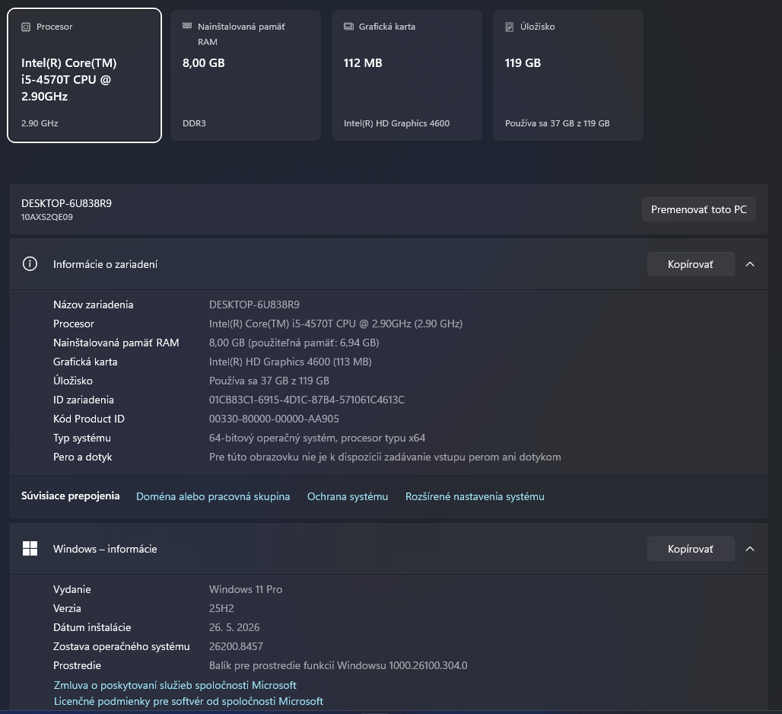The image size is (782, 714).
Task: Click the graphics card icon
Action: [348, 27]
